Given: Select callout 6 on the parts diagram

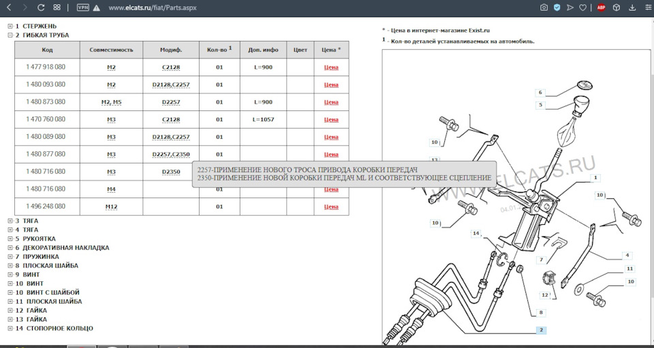Looking at the screenshot, I should (x=540, y=93).
